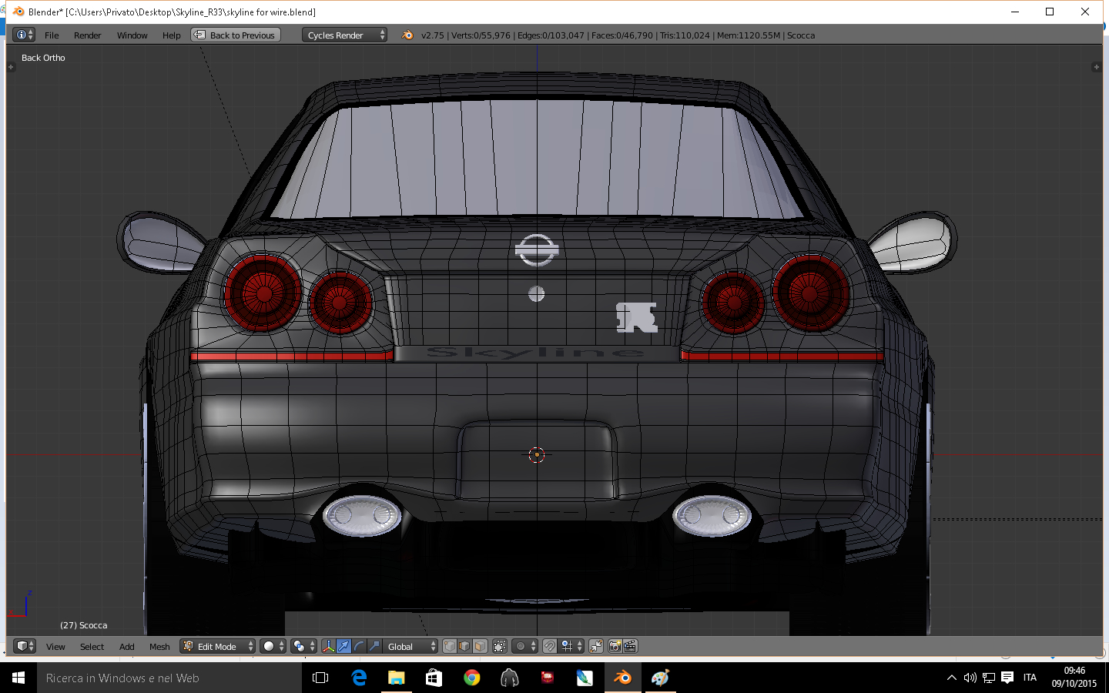Screen dimensions: 1109x693
Task: Open the snap element type dropdown
Action: (571, 646)
